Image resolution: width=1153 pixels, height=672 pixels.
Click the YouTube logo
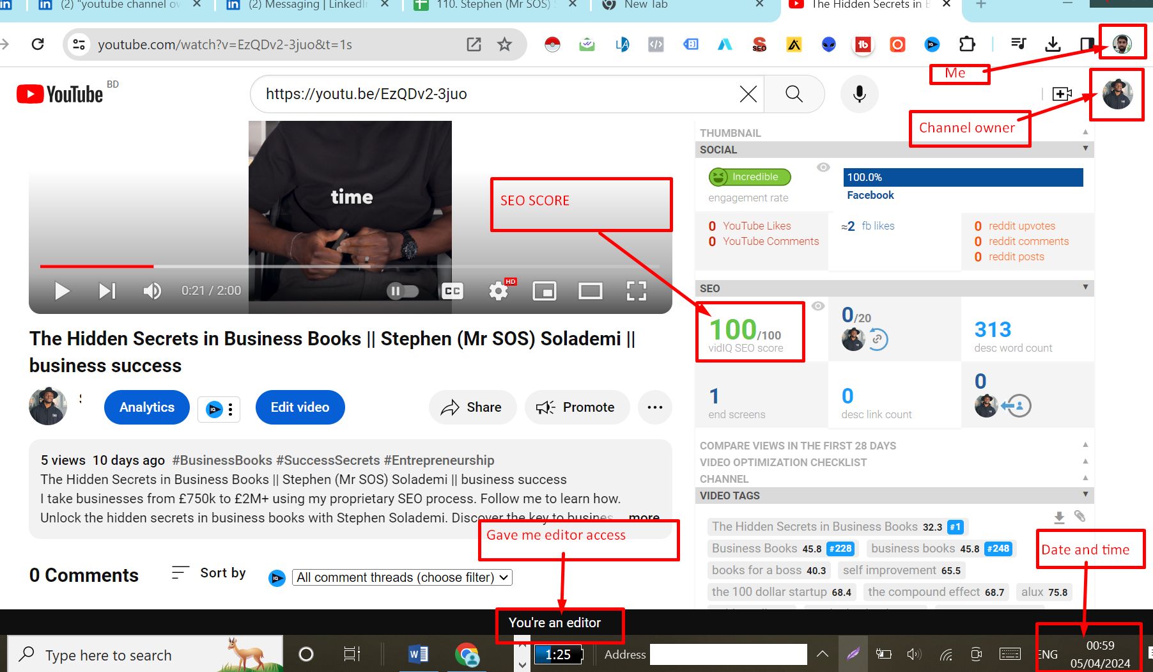(x=59, y=94)
